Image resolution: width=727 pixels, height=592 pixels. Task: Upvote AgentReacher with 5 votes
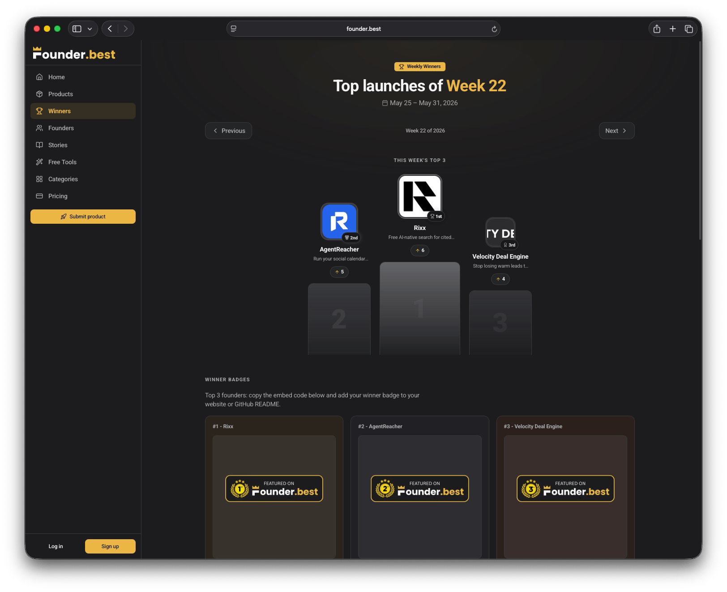pyautogui.click(x=339, y=272)
